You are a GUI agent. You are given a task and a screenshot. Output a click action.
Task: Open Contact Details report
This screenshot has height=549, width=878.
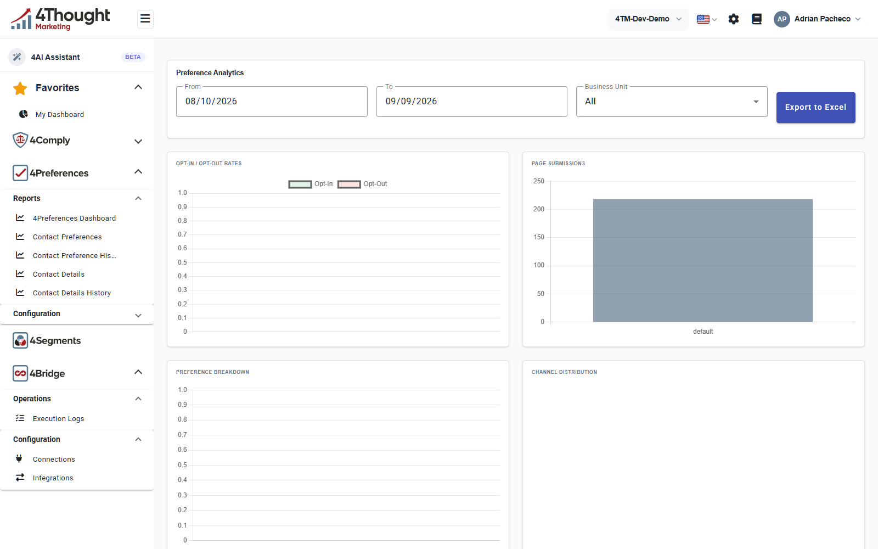click(59, 274)
